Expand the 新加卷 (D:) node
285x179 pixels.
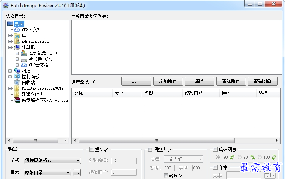[x=17, y=59]
